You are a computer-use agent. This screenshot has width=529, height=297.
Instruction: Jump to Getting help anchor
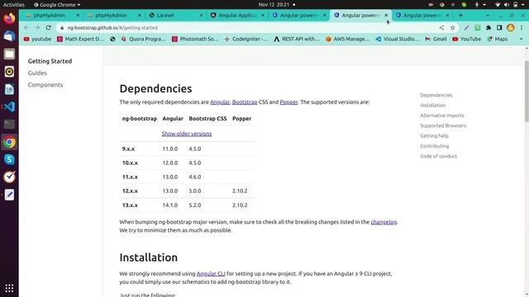(x=434, y=135)
